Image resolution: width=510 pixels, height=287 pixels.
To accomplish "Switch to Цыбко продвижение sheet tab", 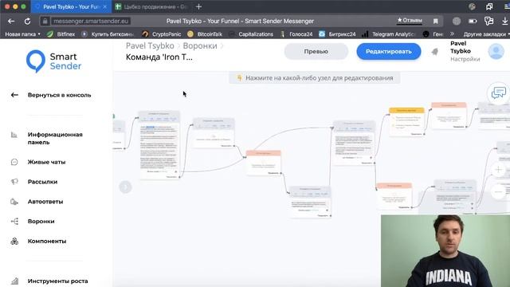I will pyautogui.click(x=152, y=6).
